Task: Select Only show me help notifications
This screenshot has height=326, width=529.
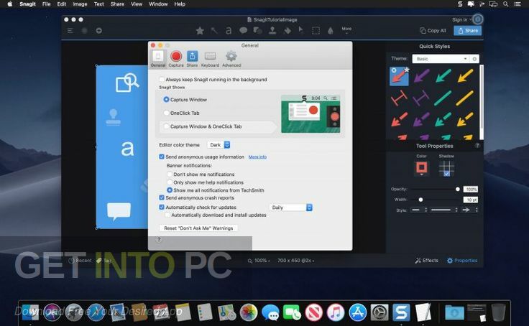Action: 170,182
